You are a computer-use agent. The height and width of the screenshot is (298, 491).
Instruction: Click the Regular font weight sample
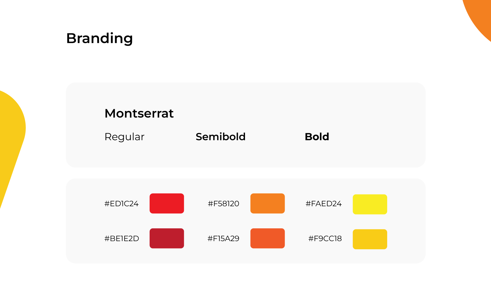point(125,137)
